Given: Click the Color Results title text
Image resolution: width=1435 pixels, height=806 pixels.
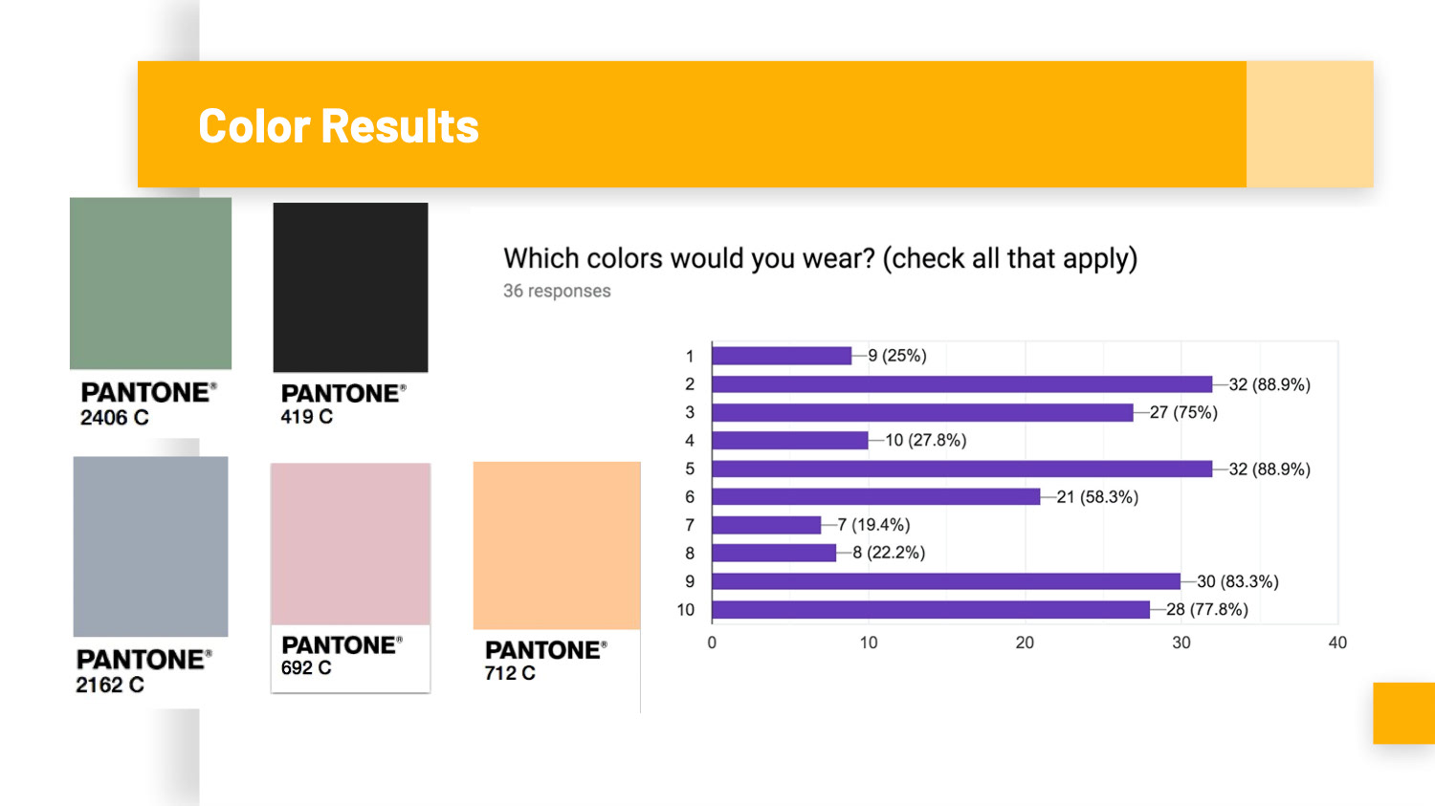Looking at the screenshot, I should 338,126.
